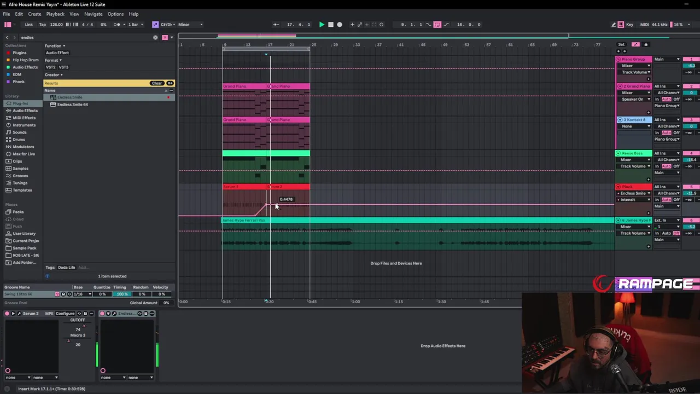Open the Instruments library category
This screenshot has width=700, height=394.
coord(24,125)
